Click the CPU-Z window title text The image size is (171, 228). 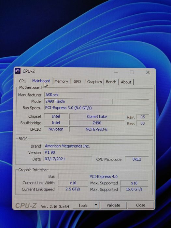click(x=29, y=71)
